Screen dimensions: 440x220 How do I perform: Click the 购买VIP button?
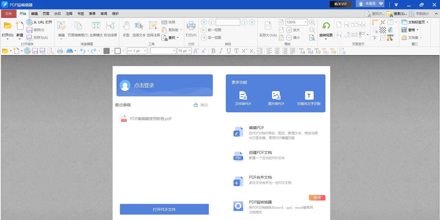340,4
